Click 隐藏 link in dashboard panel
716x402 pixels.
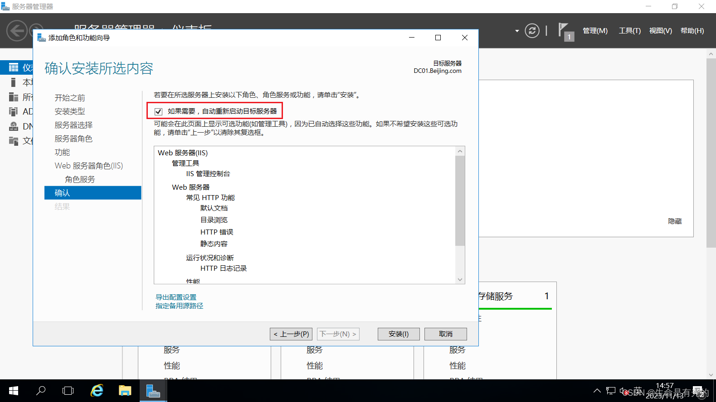[675, 221]
